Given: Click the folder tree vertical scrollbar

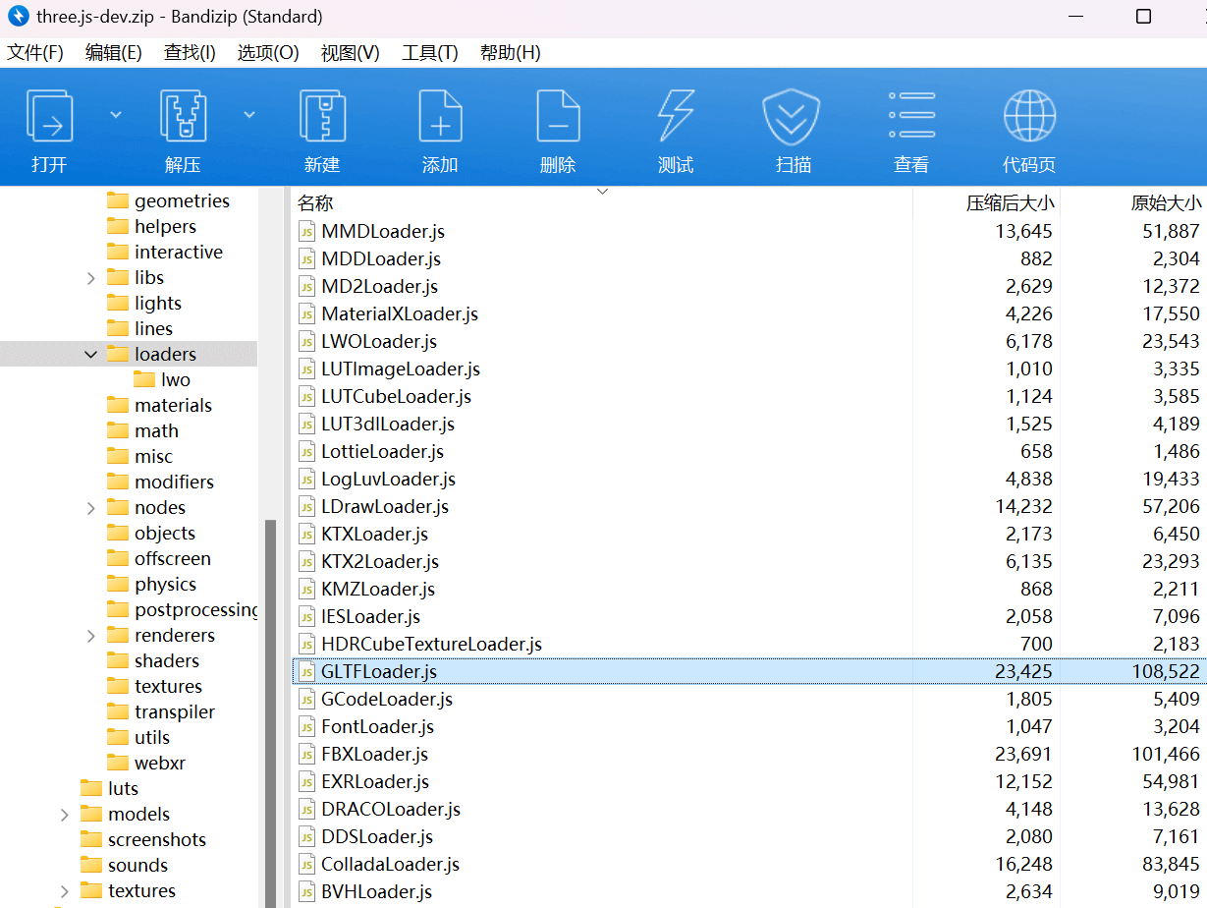Looking at the screenshot, I should point(270,712).
